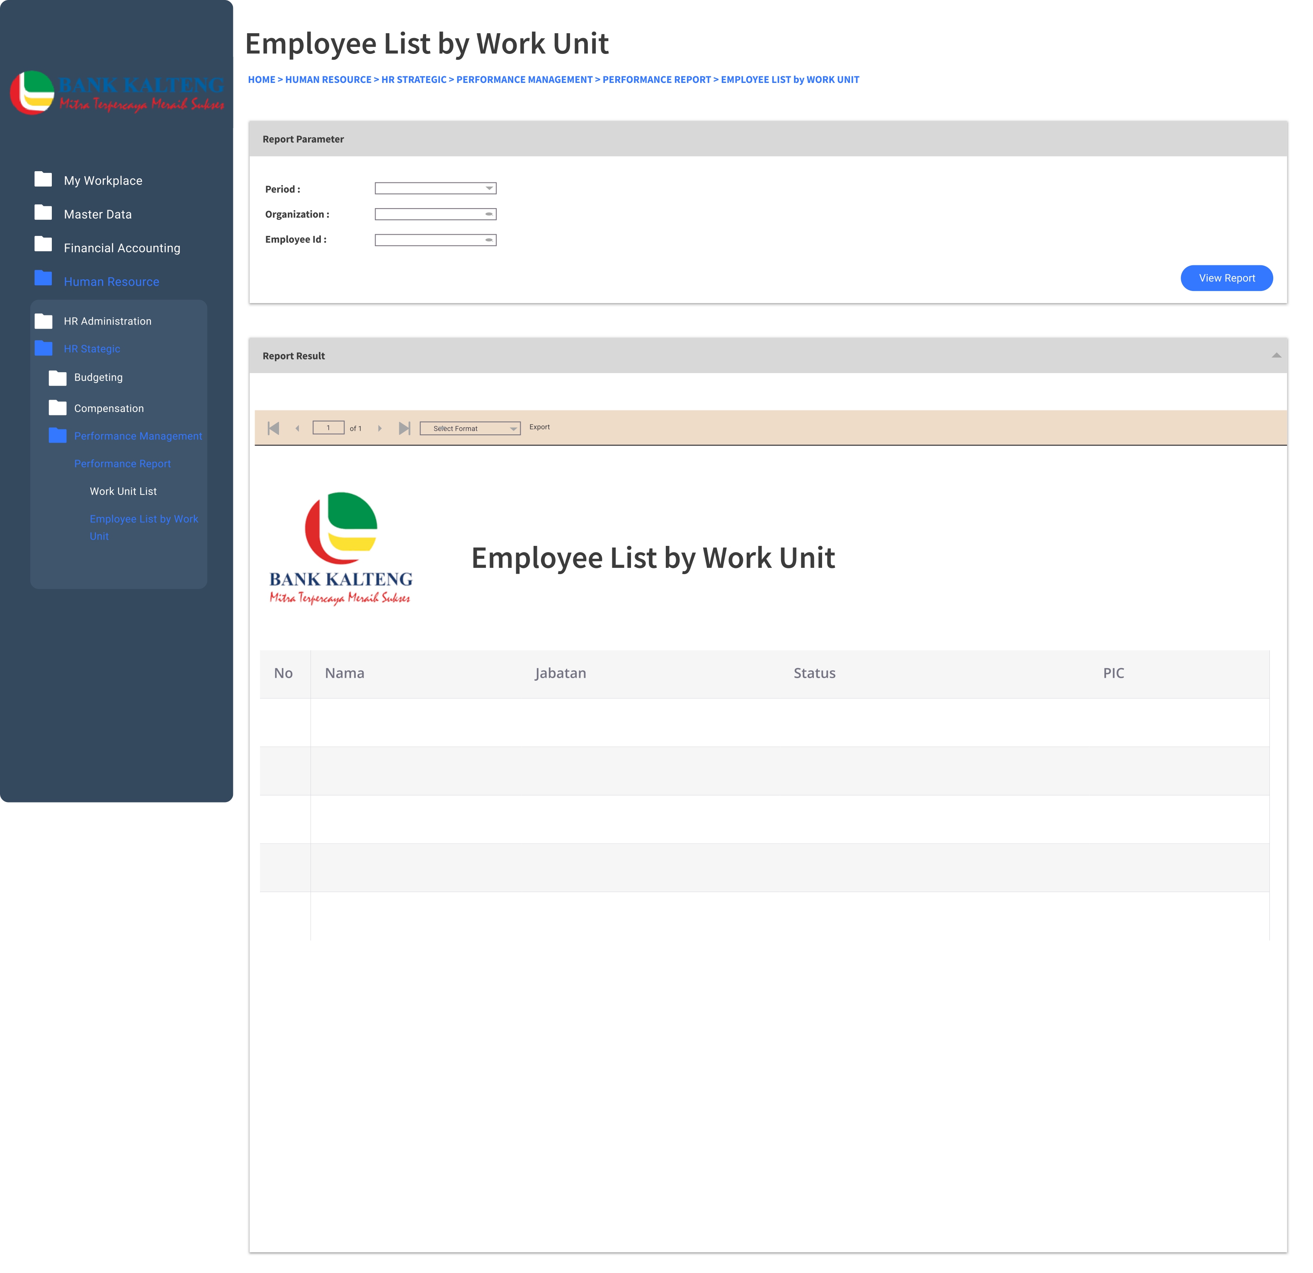Open Work Unit List report
1313x1273 pixels.
123,492
